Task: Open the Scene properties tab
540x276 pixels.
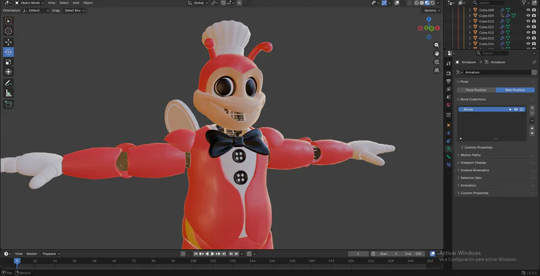Action: [448, 97]
